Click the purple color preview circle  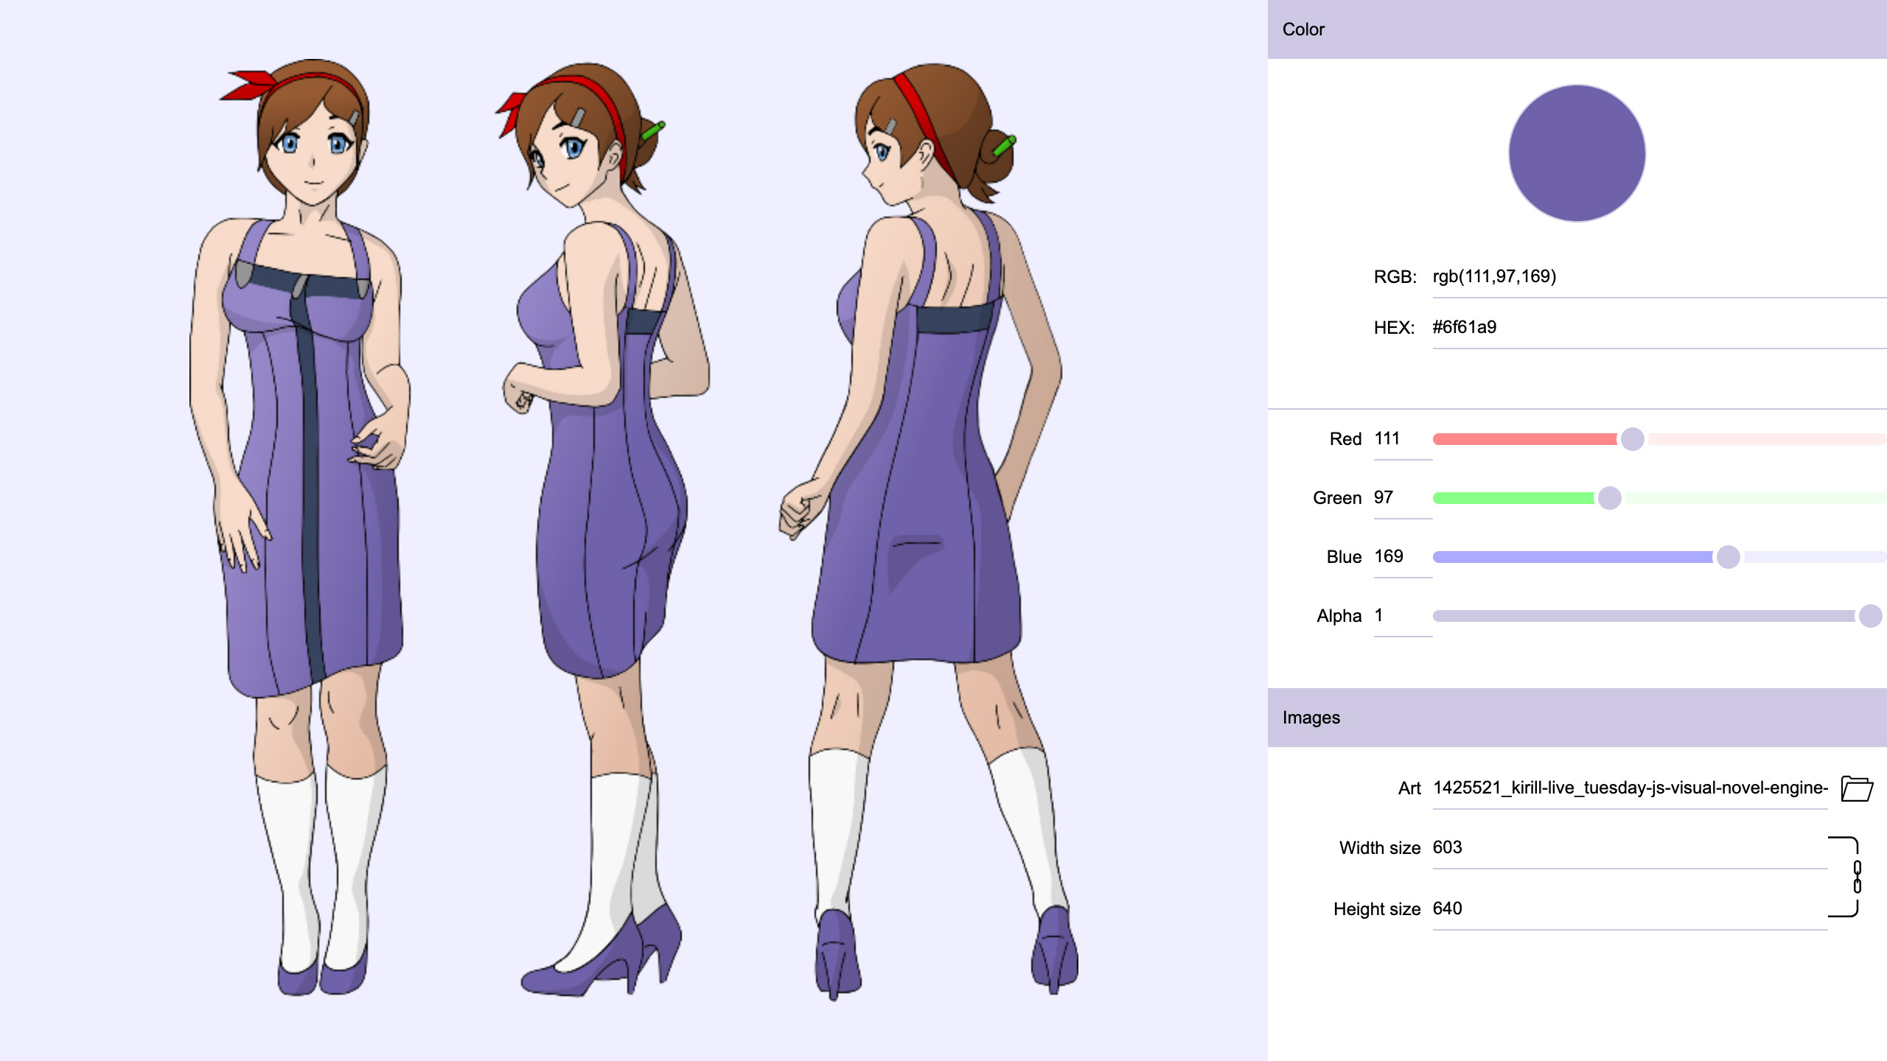(x=1577, y=153)
